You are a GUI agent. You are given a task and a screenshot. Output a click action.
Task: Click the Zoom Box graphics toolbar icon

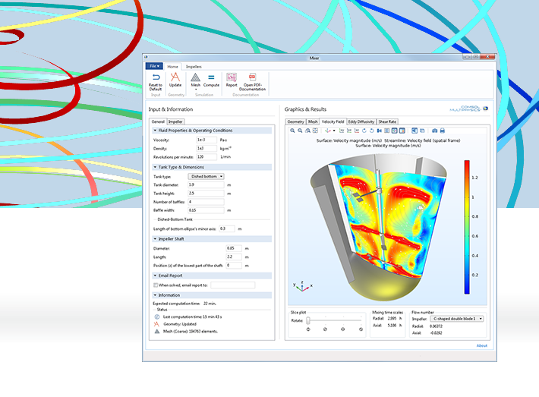click(307, 131)
